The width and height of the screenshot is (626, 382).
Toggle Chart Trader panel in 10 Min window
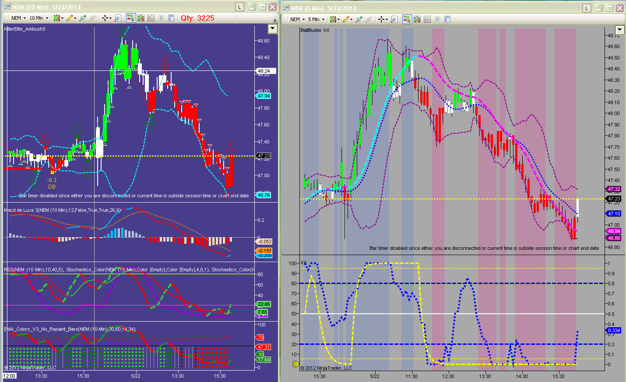[x=130, y=18]
